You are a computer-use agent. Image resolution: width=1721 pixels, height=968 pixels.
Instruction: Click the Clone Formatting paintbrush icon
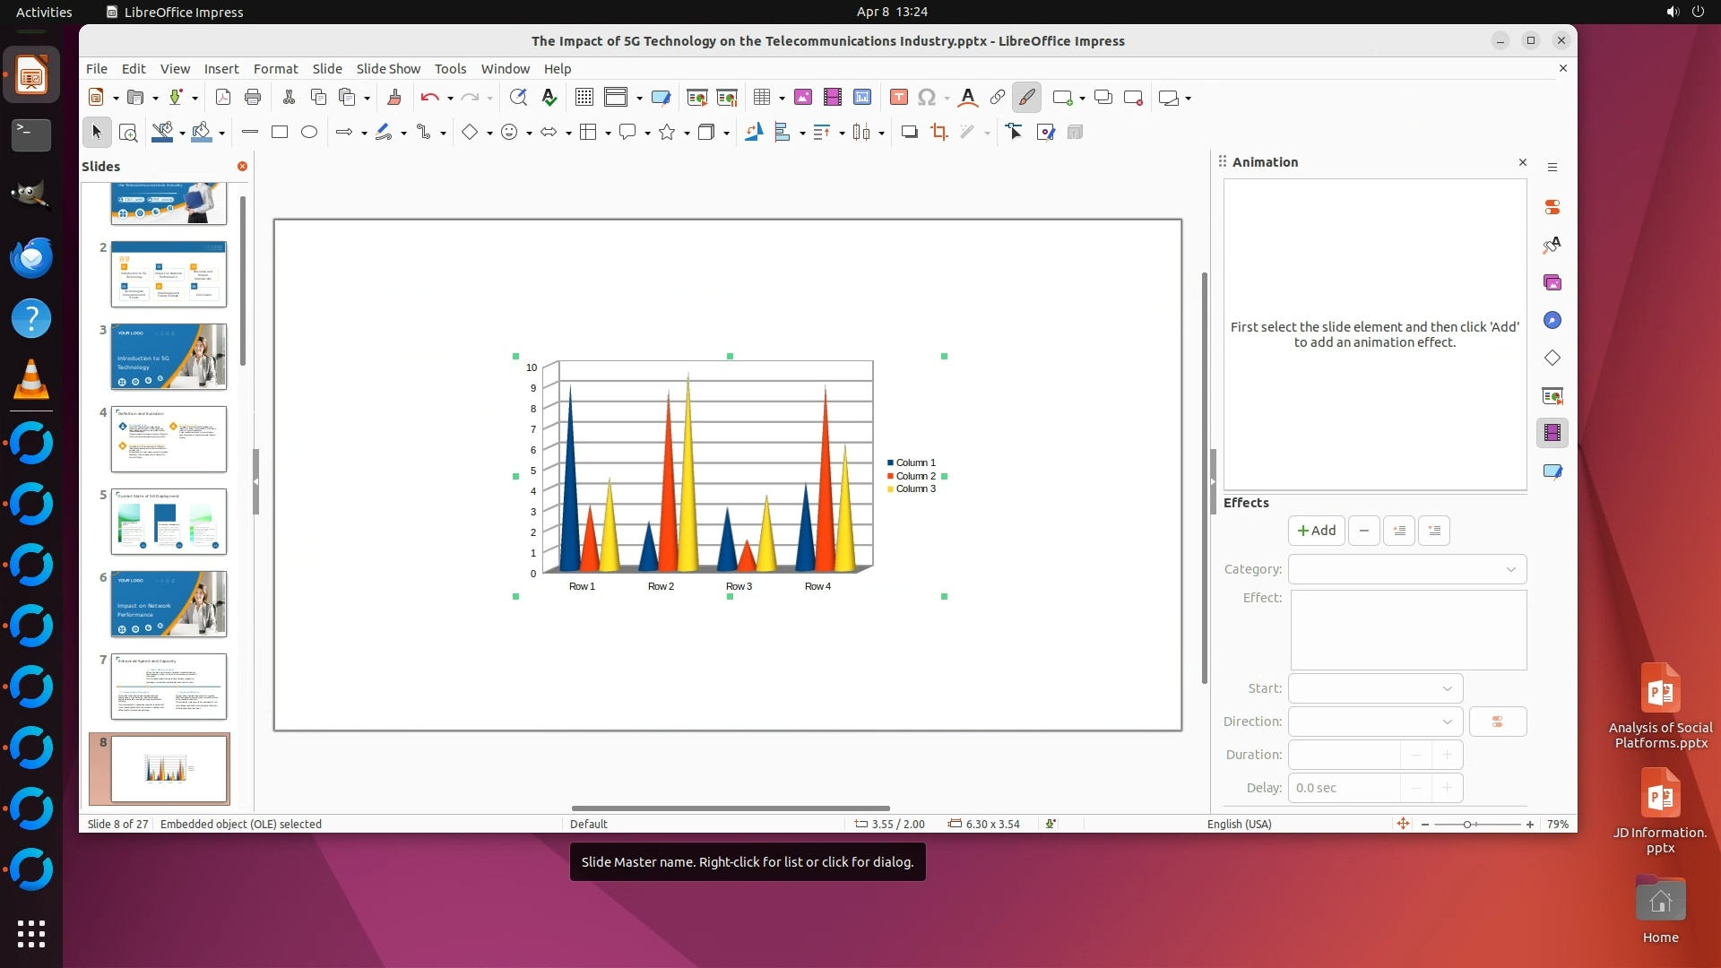[x=393, y=98]
